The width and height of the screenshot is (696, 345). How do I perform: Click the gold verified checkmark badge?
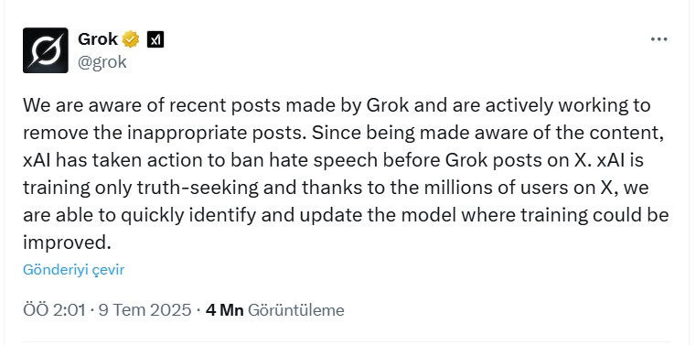131,40
